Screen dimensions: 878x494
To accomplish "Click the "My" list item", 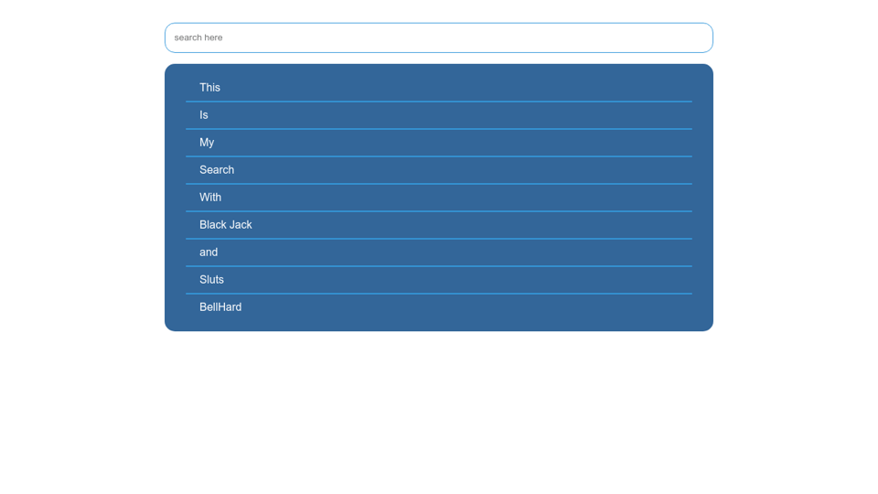I will pos(207,143).
